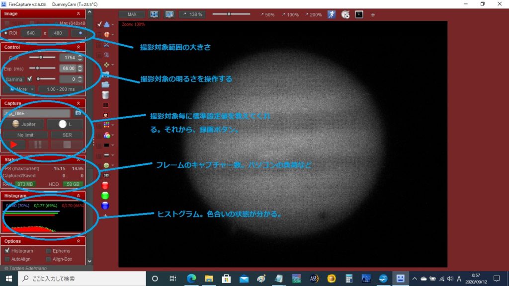This screenshot has height=286, width=509.
Task: Adjust the Gain slider in Control panel
Action: point(40,57)
